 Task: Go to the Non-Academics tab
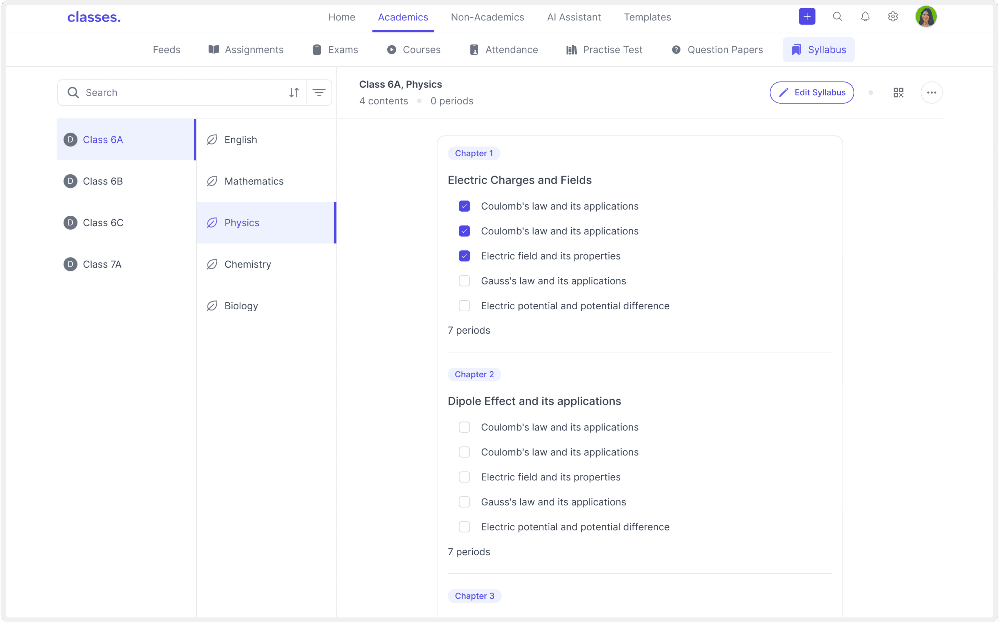pyautogui.click(x=487, y=17)
